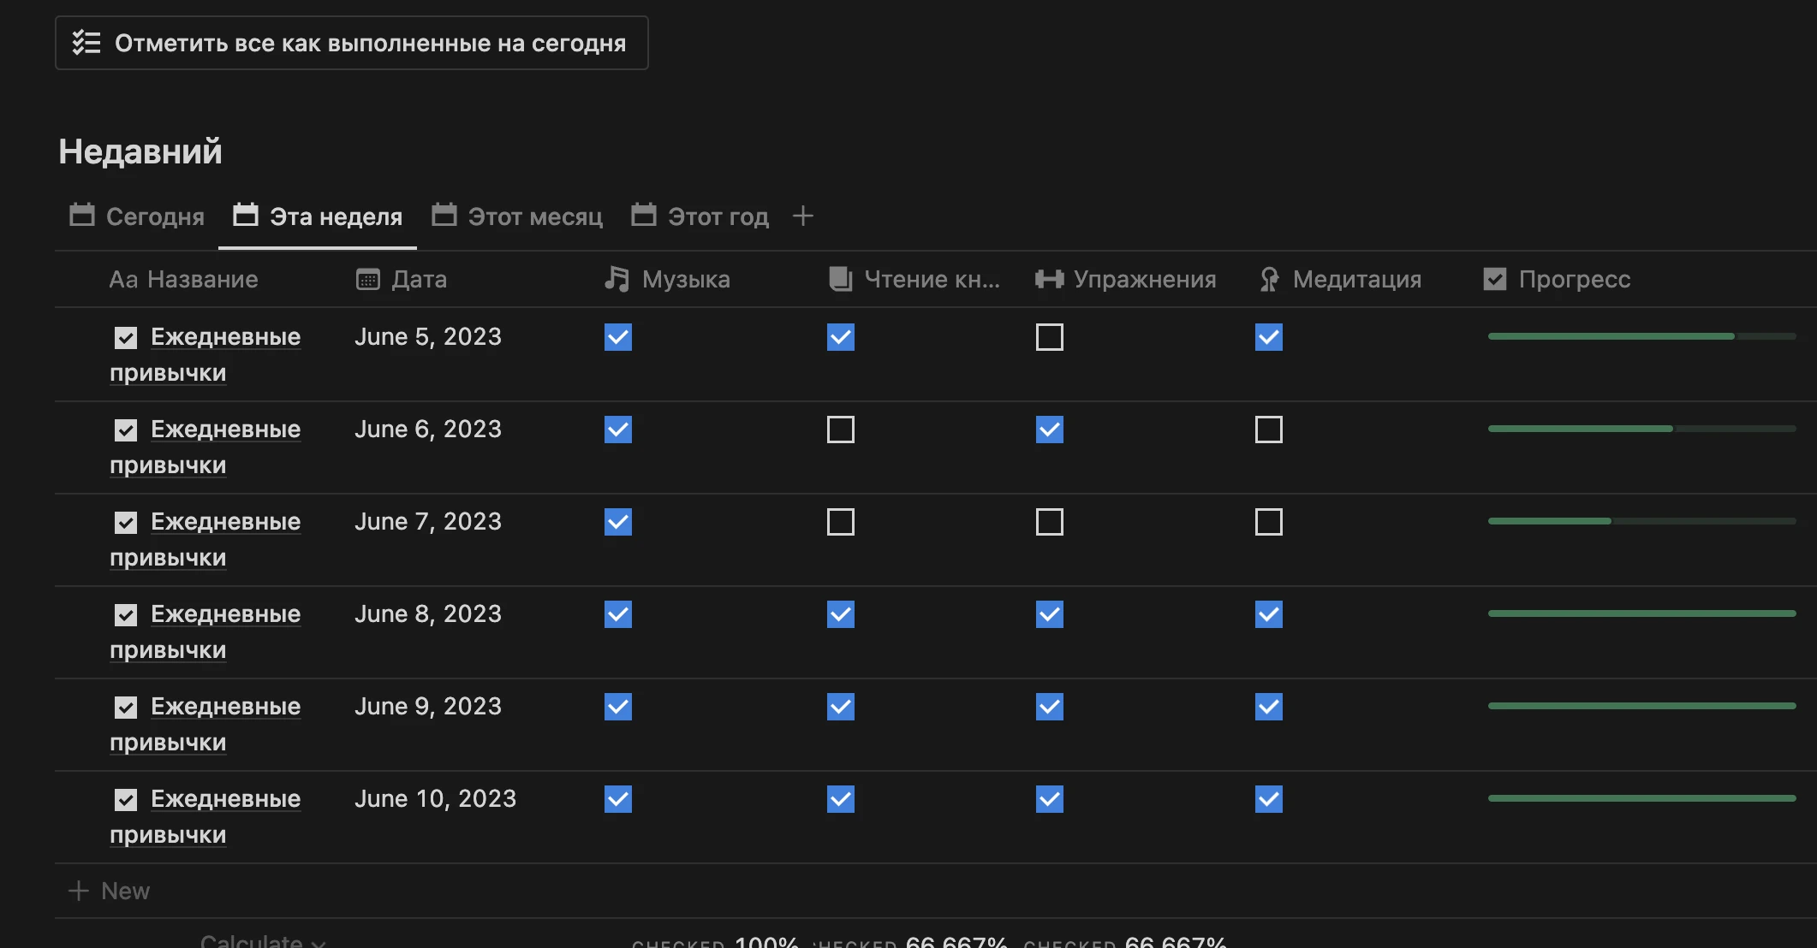The image size is (1817, 948).
Task: Click the Медитация column header
Action: (x=1340, y=279)
